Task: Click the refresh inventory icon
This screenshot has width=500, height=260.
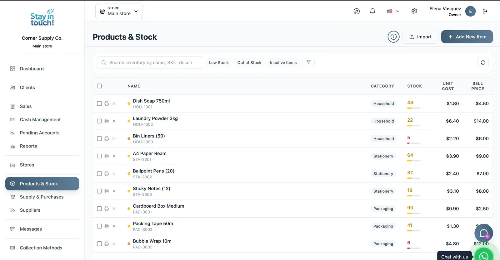Action: [483, 63]
